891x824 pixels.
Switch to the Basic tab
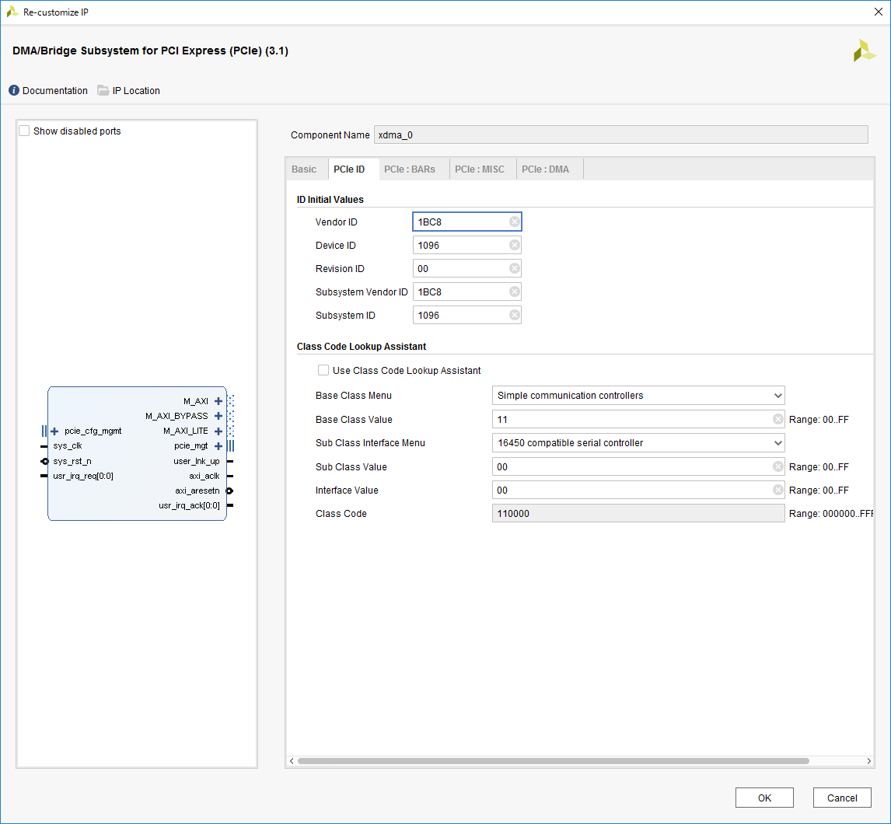pyautogui.click(x=304, y=169)
